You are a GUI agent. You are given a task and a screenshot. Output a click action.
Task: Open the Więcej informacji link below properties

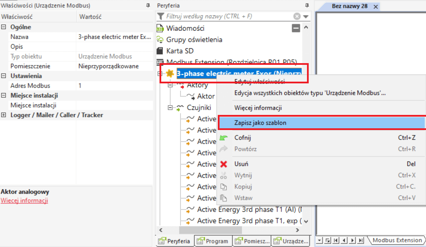pyautogui.click(x=24, y=201)
